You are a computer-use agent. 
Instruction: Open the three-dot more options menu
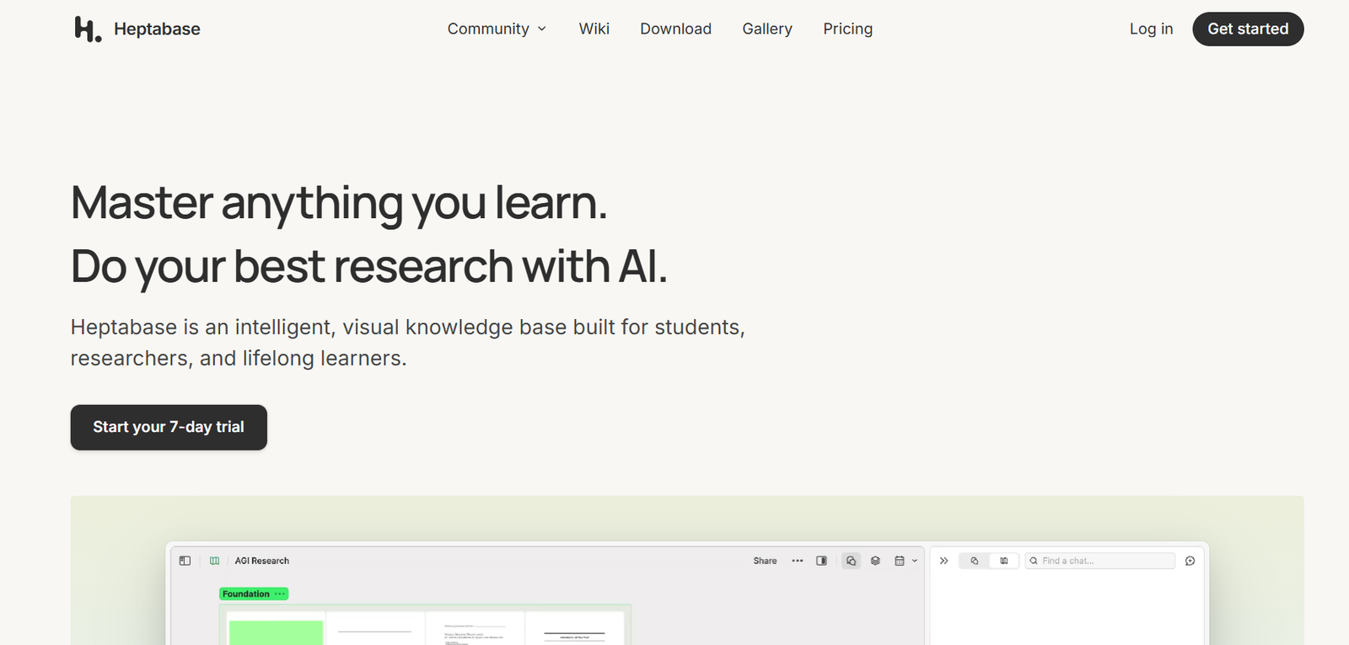pyautogui.click(x=797, y=561)
